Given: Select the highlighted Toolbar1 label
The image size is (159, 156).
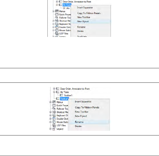Looking at the screenshot, I should tap(64, 99).
